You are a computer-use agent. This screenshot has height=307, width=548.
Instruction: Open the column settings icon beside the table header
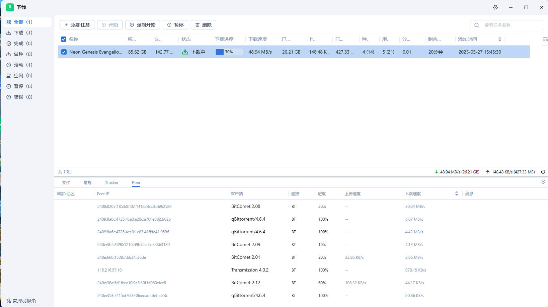pyautogui.click(x=545, y=39)
